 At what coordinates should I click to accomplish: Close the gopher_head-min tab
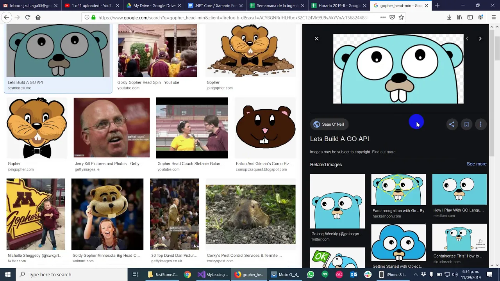[426, 5]
